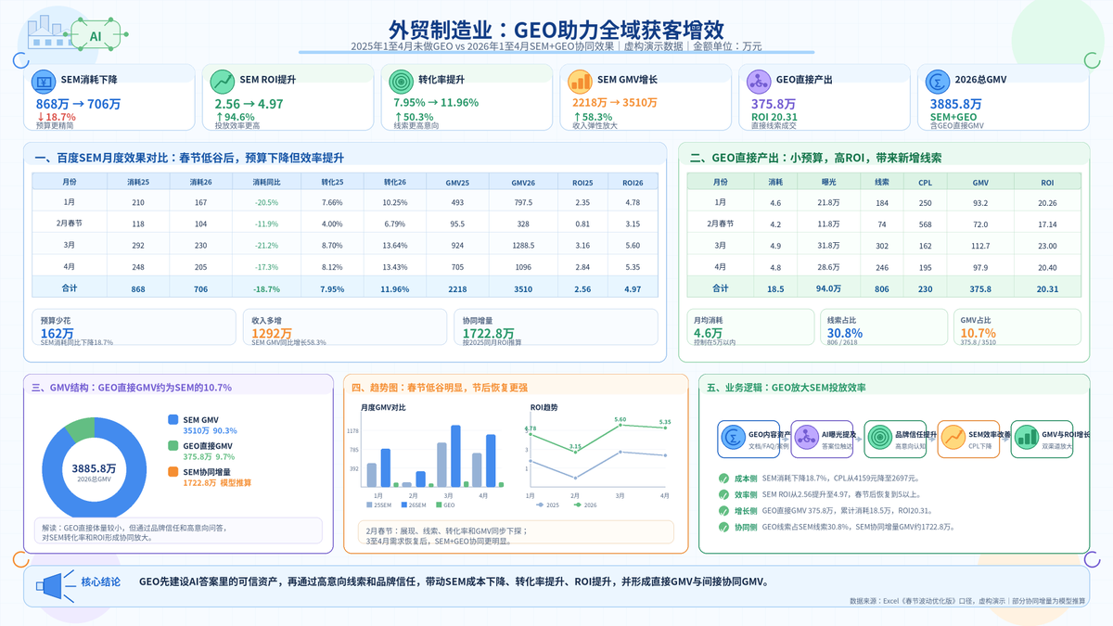
Task: Click the ROI26 column header
Action: 633,182
